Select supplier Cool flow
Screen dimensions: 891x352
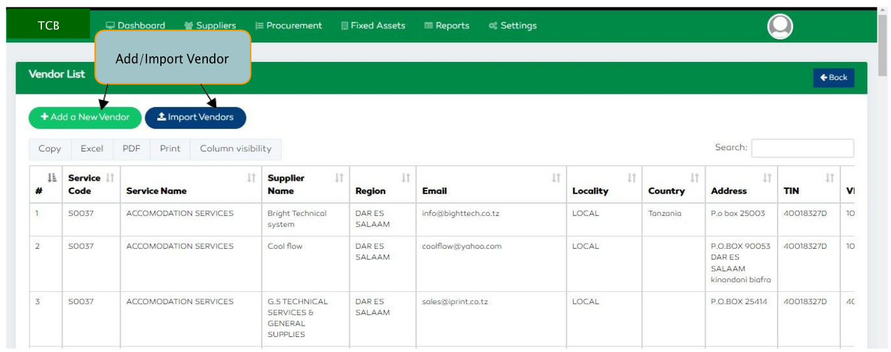click(285, 246)
